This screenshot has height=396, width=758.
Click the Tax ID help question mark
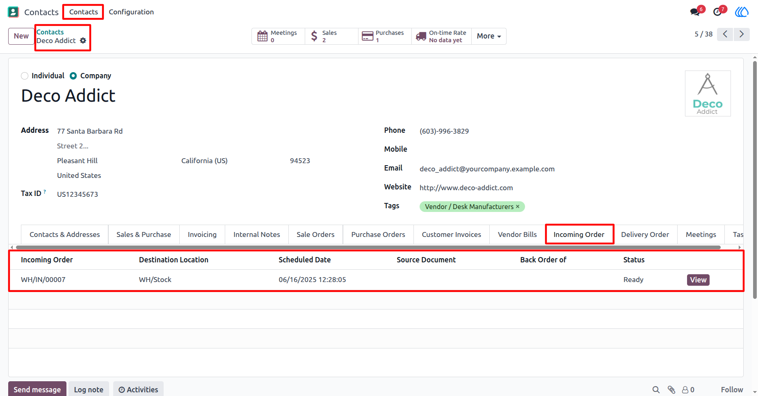[x=45, y=191]
